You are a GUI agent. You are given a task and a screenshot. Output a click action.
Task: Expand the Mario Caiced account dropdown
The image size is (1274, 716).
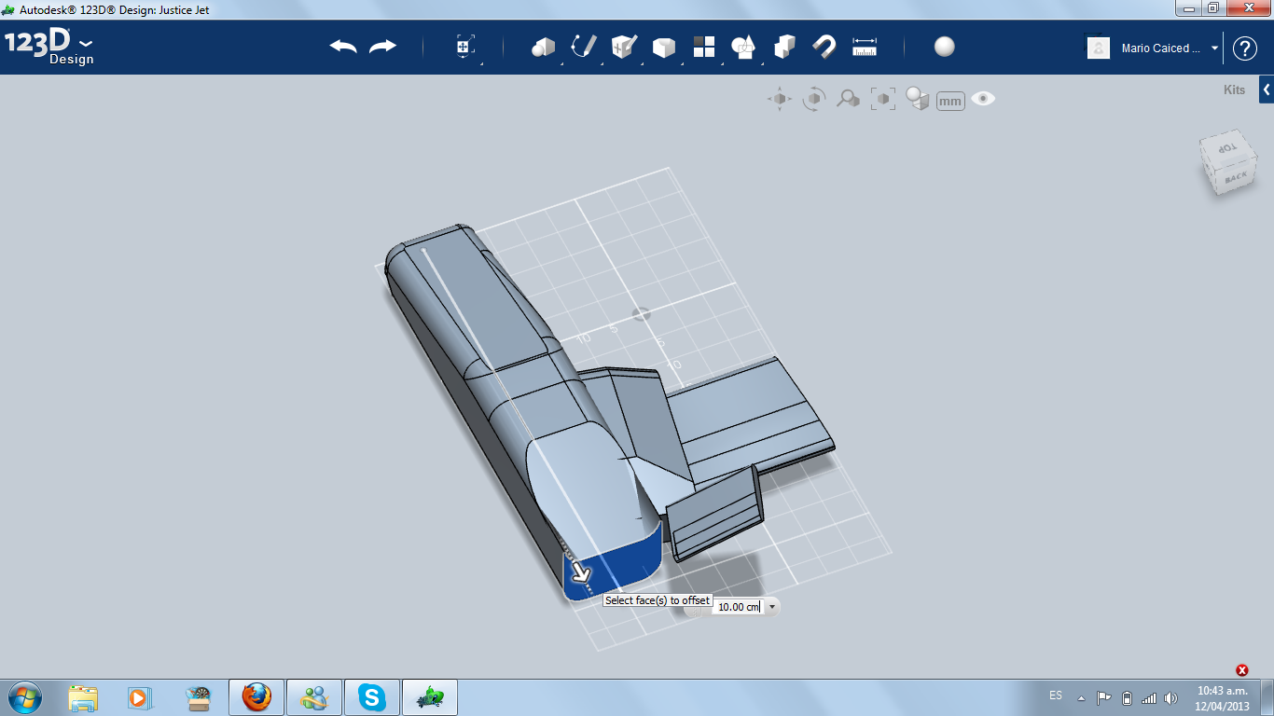(1214, 48)
